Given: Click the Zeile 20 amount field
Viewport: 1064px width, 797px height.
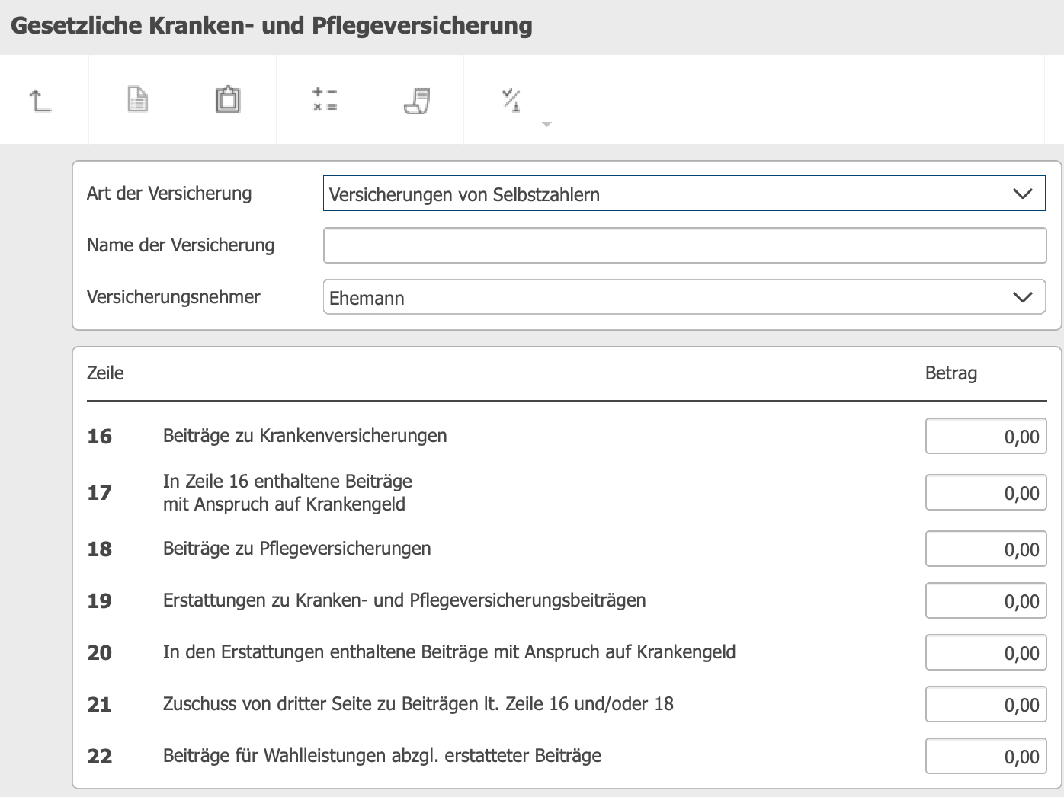Looking at the screenshot, I should point(985,653).
